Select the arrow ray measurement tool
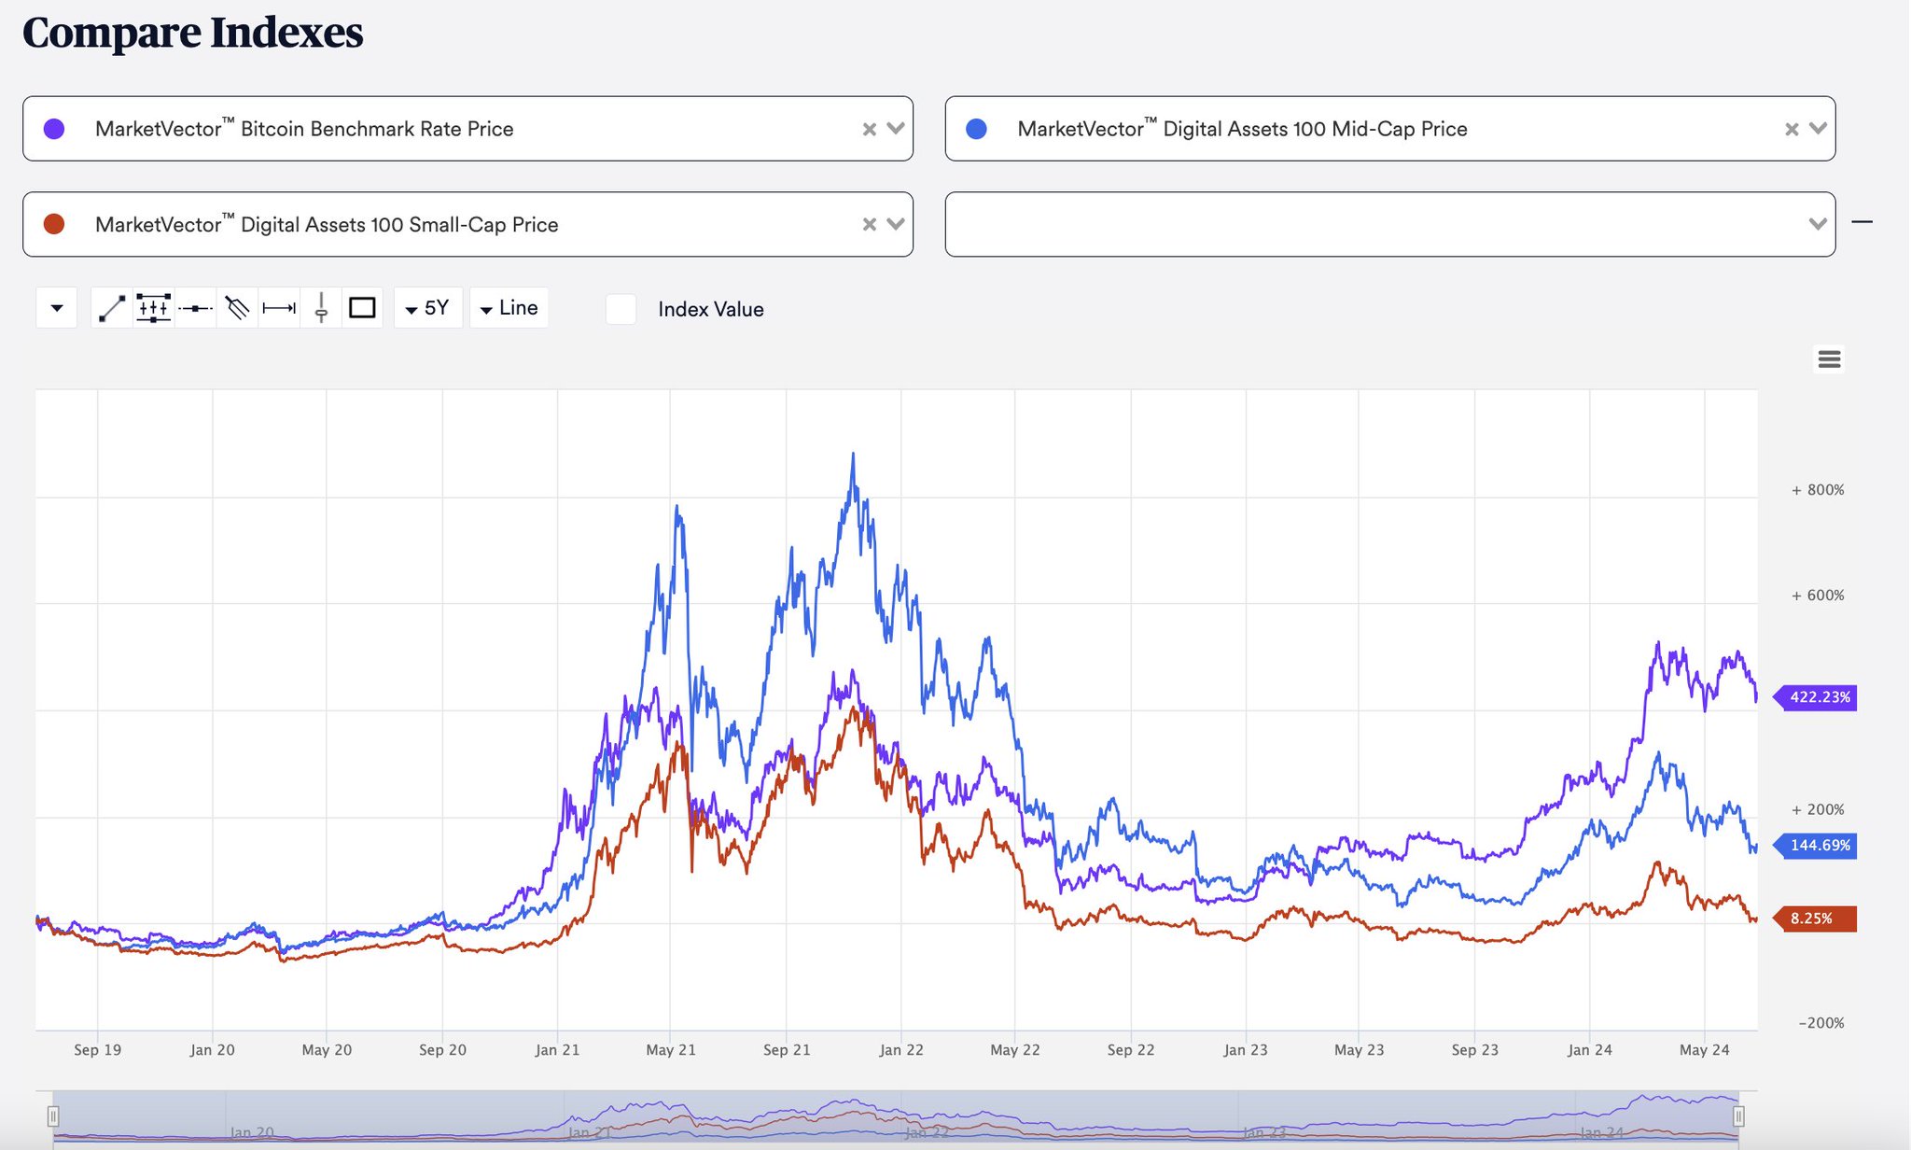The width and height of the screenshot is (1911, 1150). (x=279, y=308)
